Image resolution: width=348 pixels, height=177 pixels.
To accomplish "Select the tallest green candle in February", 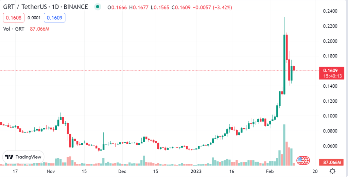I will pos(284,64).
